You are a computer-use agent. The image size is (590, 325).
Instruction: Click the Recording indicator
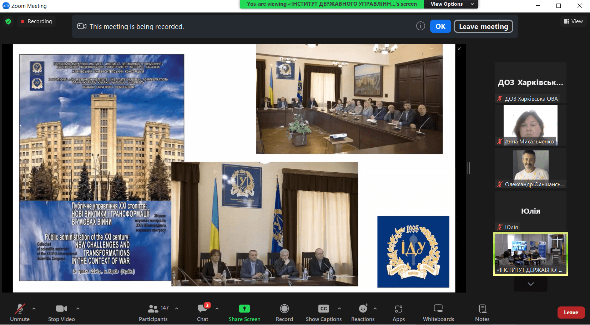tap(36, 21)
